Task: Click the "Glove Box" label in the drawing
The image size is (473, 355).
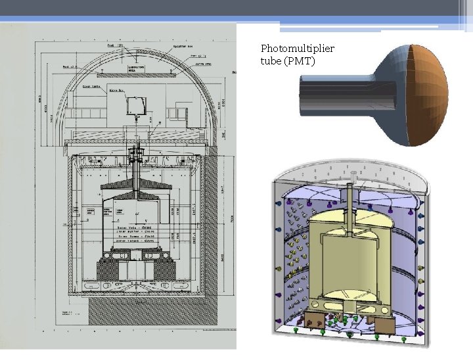Action: tap(116, 90)
